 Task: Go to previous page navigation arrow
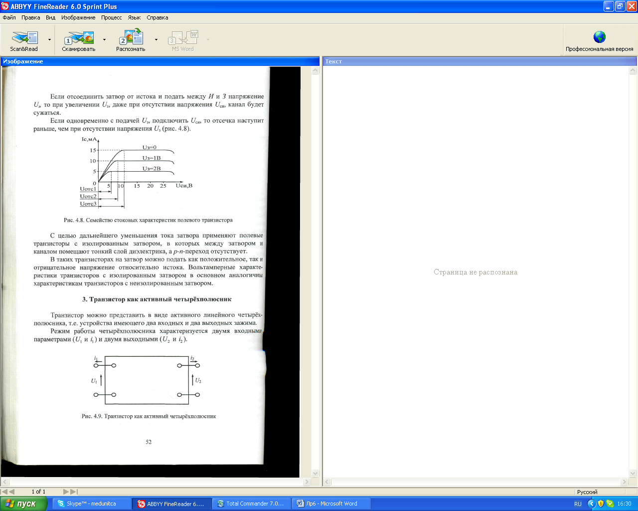click(11, 492)
